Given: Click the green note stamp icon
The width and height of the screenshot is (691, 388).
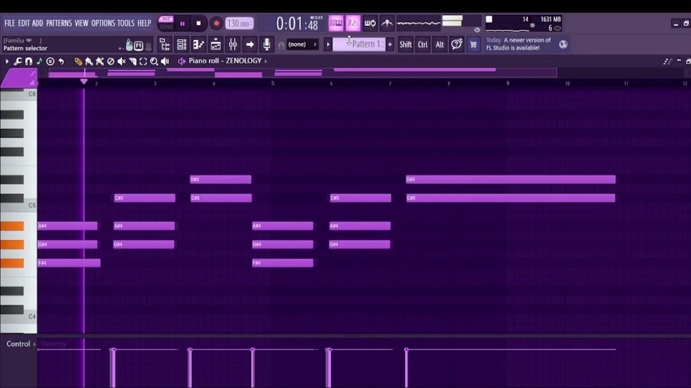Looking at the screenshot, I should coord(39,61).
